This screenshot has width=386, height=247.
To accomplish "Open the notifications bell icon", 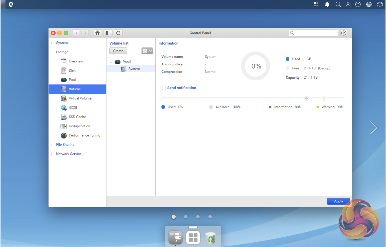I will pos(327,4).
